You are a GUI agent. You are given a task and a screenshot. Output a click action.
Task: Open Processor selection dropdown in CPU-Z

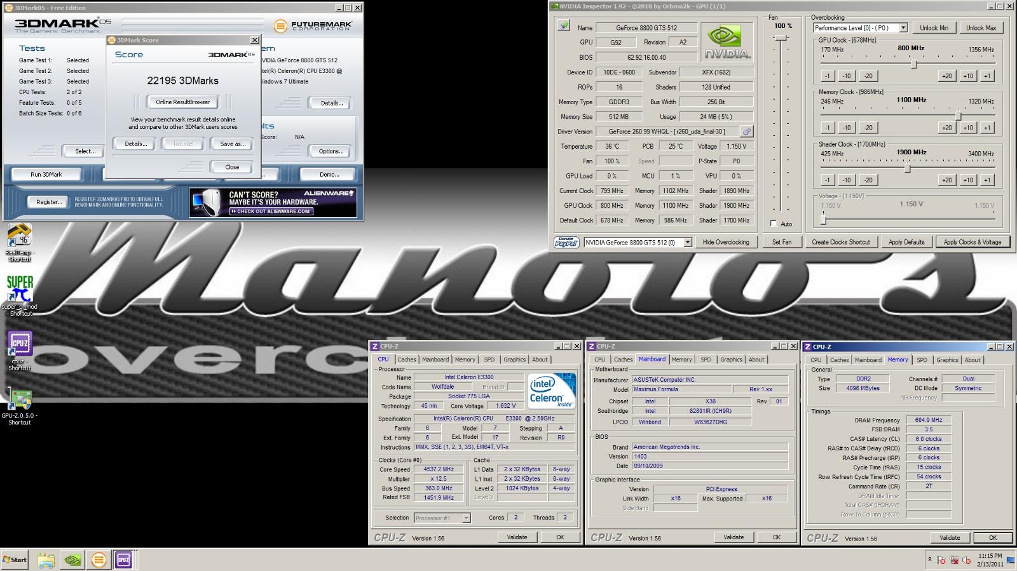point(466,518)
